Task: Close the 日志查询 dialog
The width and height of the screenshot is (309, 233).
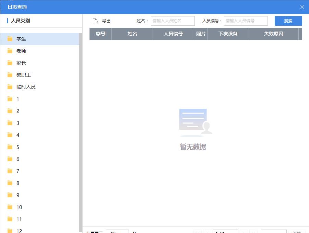Action: tap(302, 7)
